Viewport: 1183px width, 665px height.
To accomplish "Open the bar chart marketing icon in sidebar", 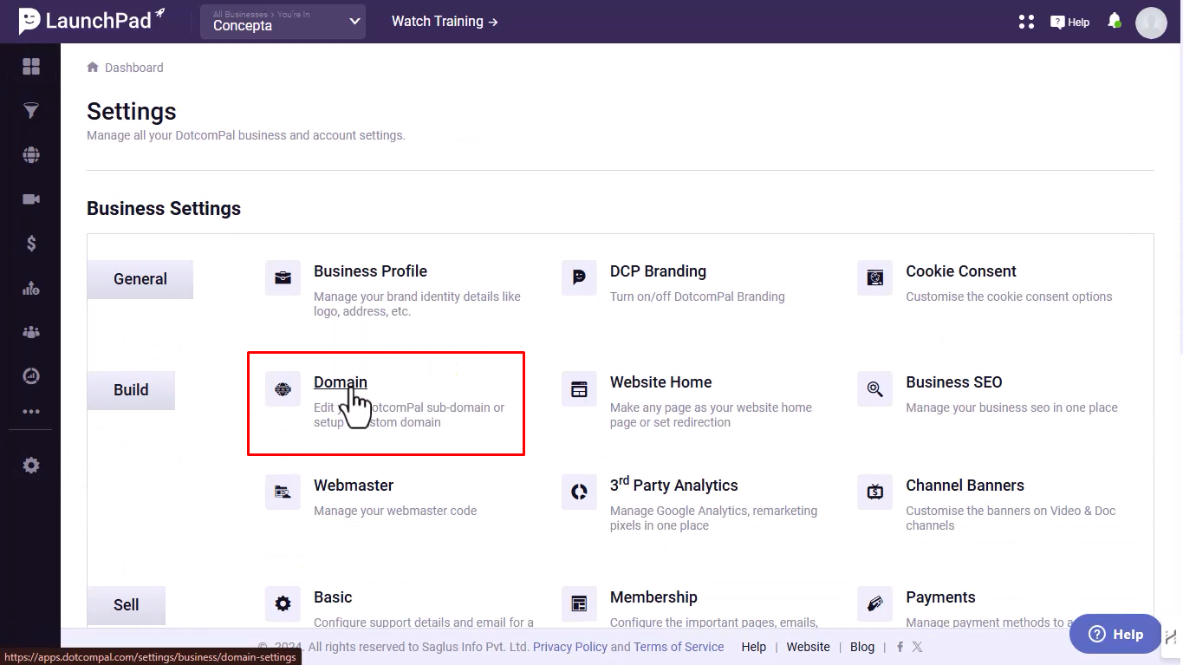I will click(31, 289).
